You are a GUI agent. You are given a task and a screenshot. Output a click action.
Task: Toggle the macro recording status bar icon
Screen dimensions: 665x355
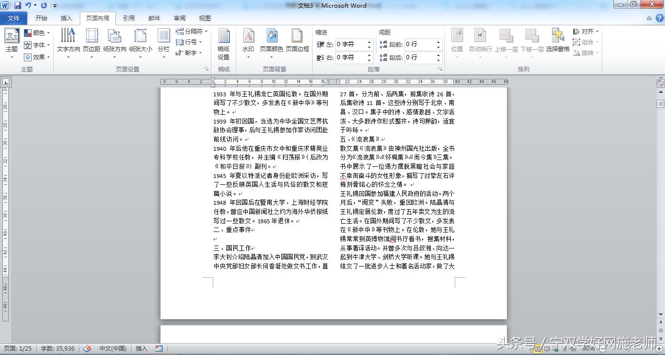(158, 348)
